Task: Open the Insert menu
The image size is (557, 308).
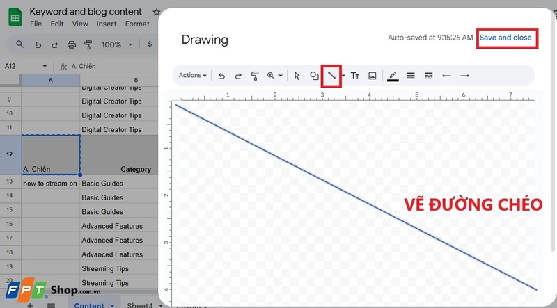Action: point(107,24)
